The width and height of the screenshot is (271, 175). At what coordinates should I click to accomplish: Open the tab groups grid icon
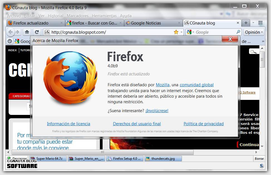click(260, 23)
